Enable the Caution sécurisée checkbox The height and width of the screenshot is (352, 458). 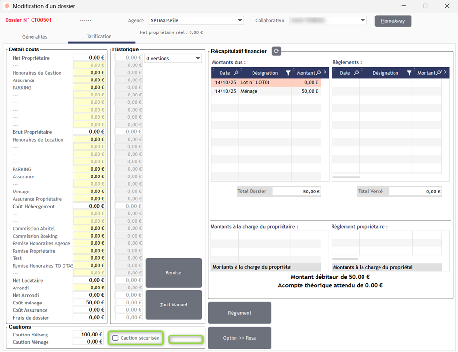click(x=115, y=338)
